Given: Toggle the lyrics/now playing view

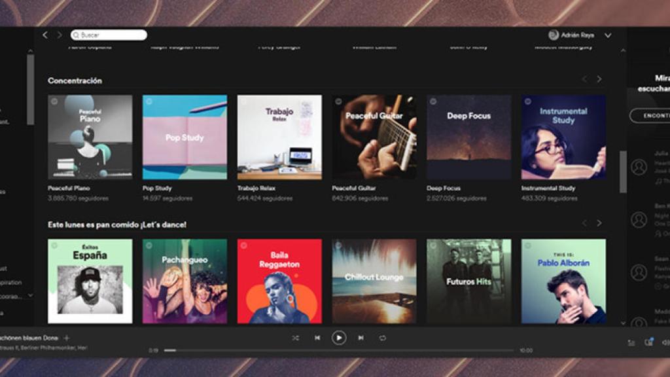Looking at the screenshot, I should click(630, 342).
